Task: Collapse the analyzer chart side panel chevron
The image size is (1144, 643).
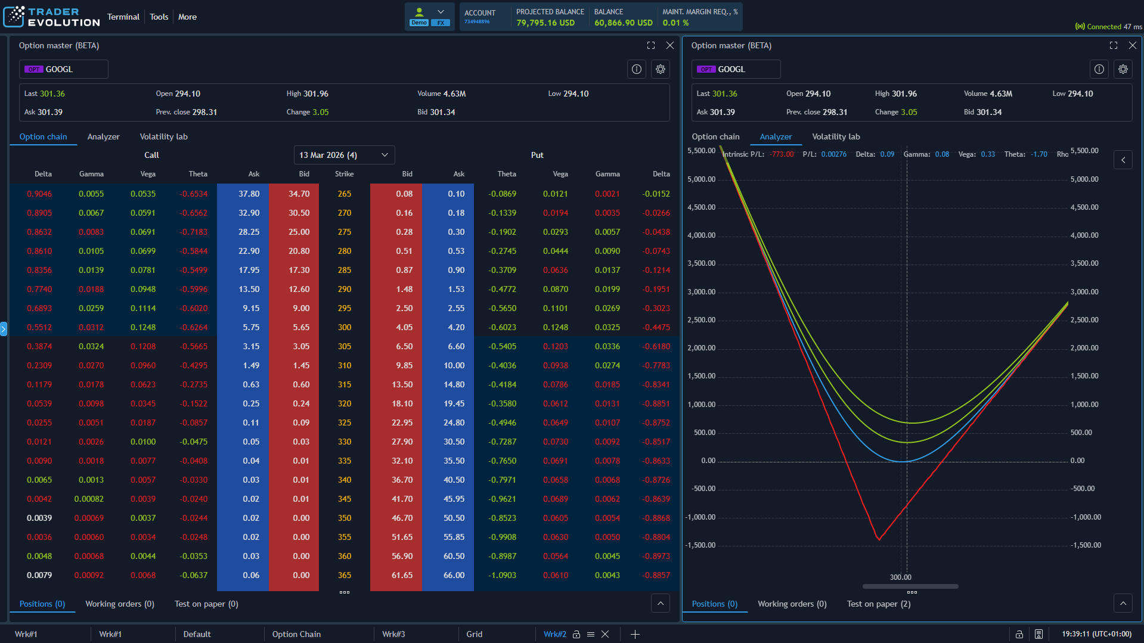Action: tap(1123, 160)
